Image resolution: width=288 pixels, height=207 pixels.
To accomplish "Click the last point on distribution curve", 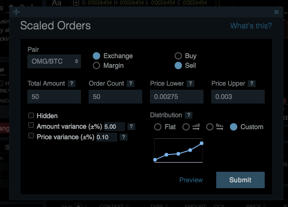I will click(202, 143).
